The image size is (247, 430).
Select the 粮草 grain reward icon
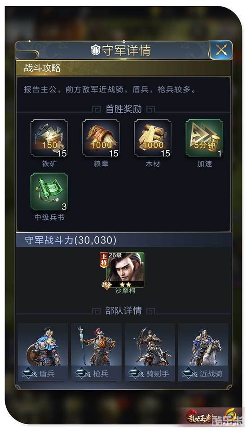tap(101, 138)
